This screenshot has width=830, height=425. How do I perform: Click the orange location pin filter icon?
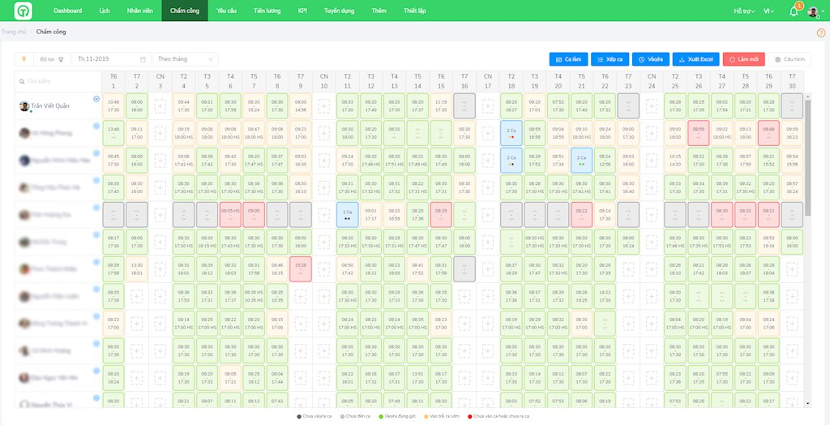click(24, 59)
